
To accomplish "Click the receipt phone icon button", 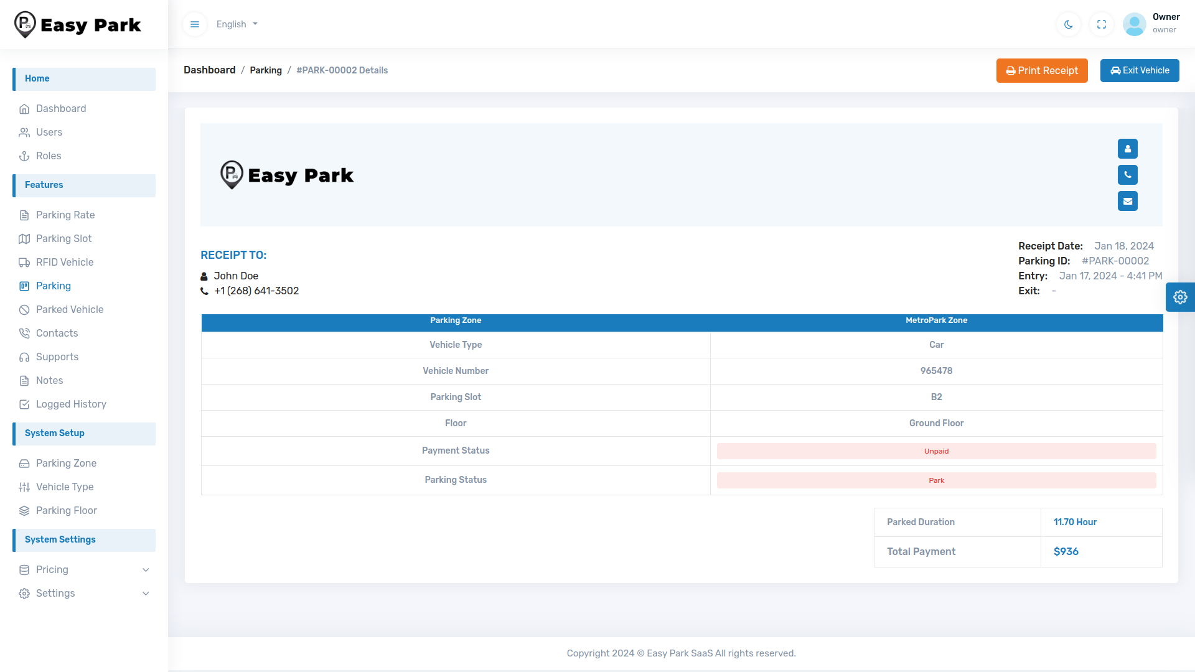I will [1127, 175].
